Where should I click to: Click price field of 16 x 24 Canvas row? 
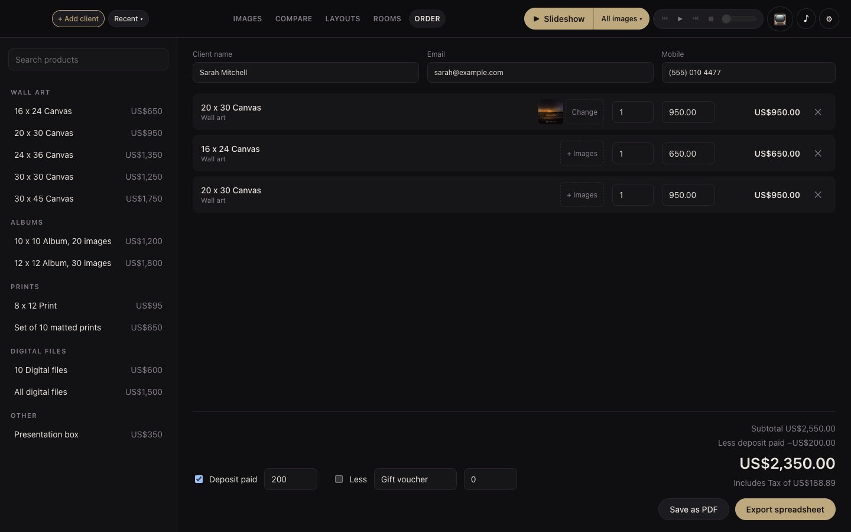coord(688,154)
